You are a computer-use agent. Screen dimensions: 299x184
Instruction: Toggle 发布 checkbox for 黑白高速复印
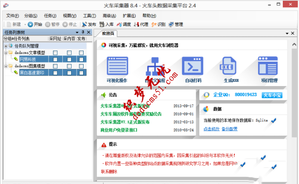click(81, 73)
